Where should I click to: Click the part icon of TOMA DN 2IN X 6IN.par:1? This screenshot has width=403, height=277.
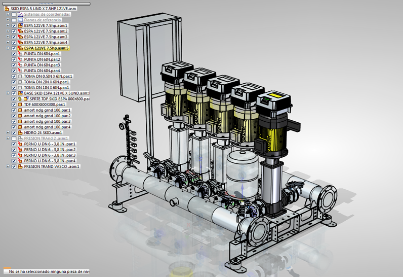tap(20, 82)
